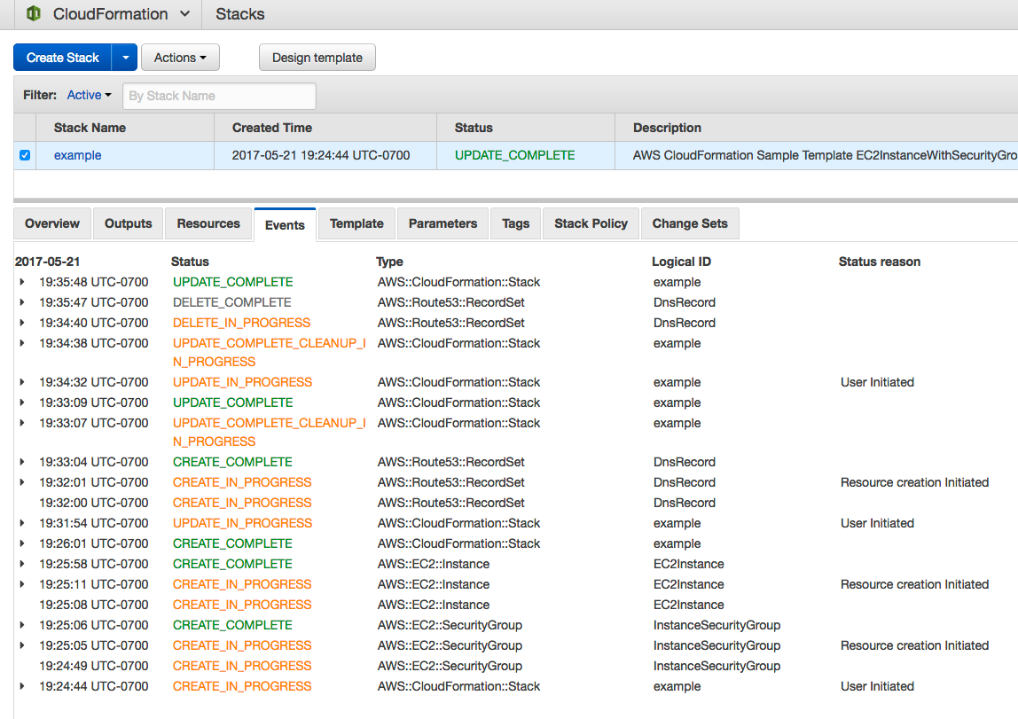Click the Status reason column header
The image size is (1018, 719).
tap(879, 262)
